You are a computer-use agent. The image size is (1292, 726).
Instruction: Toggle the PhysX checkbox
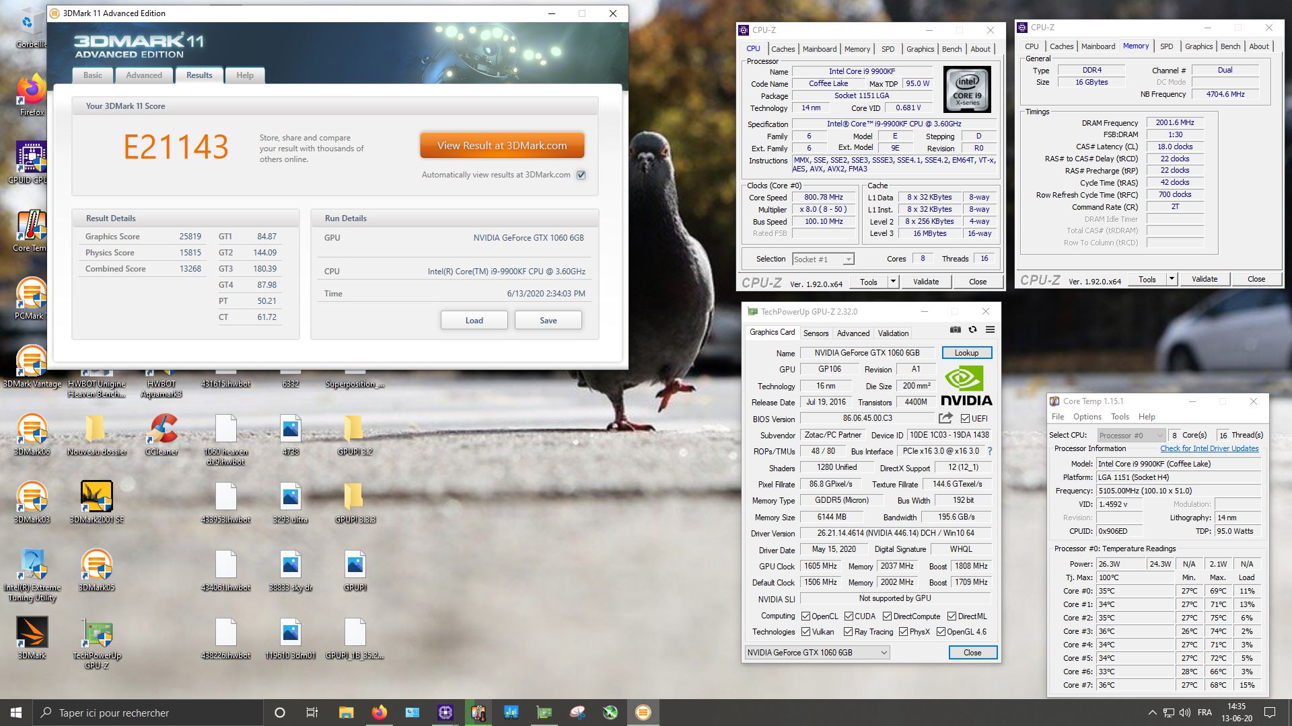click(903, 632)
